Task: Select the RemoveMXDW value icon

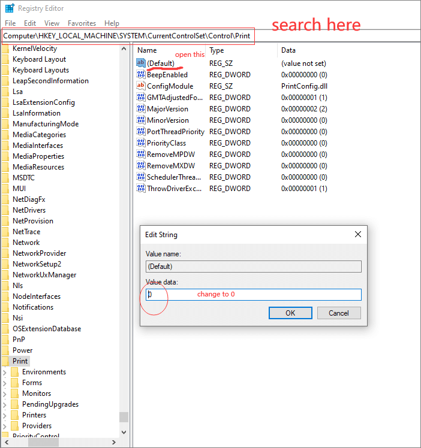Action: (141, 166)
